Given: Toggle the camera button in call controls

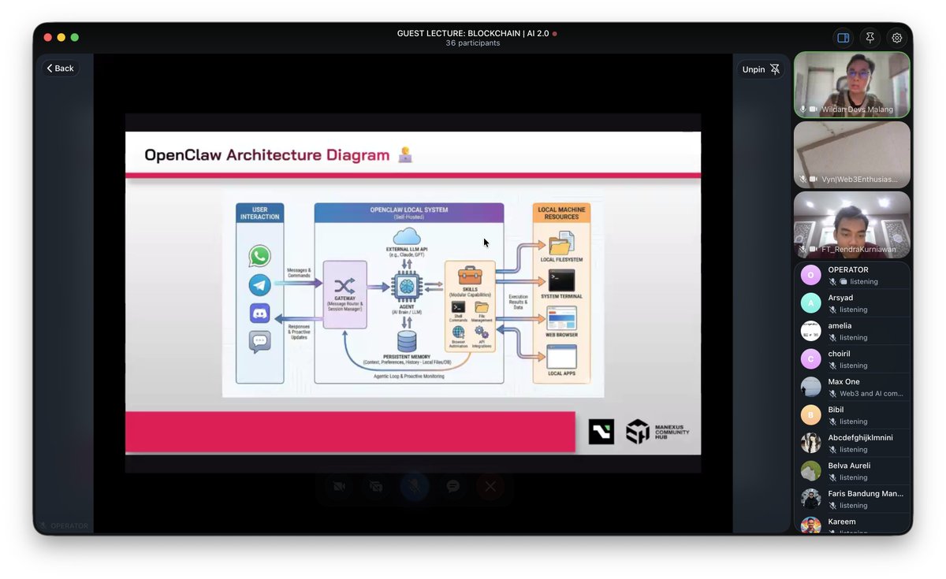Looking at the screenshot, I should 339,487.
